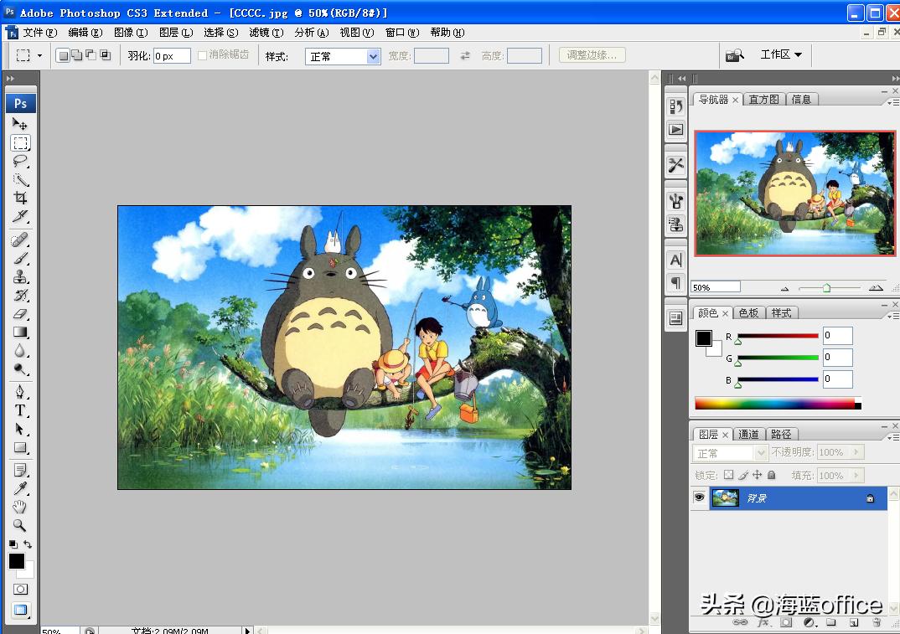Activate the Horizontal Type tool
The height and width of the screenshot is (634, 900).
click(18, 410)
